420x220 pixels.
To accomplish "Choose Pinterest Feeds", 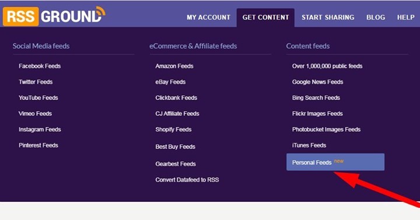I will (38, 145).
